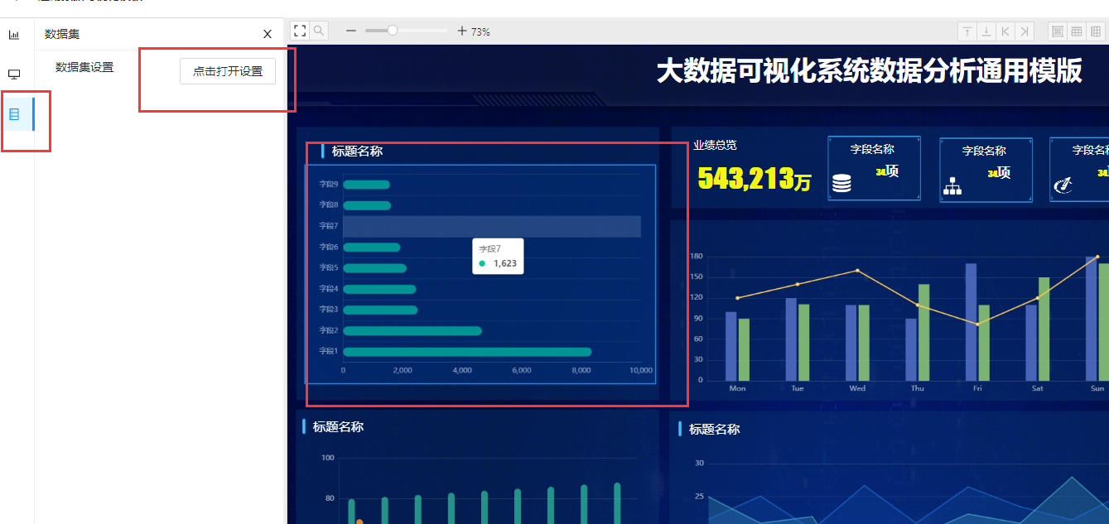Click the database stack icon in first card
Viewport: 1109px width, 524px height.
tap(841, 183)
